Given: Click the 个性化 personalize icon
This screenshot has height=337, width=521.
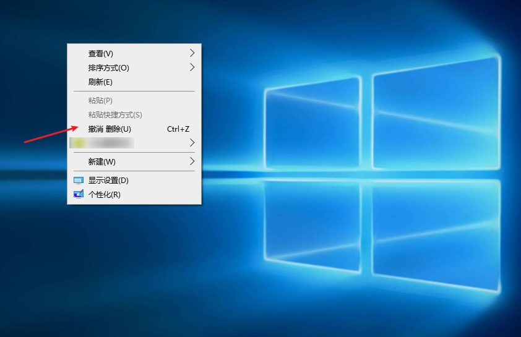Looking at the screenshot, I should (x=79, y=195).
